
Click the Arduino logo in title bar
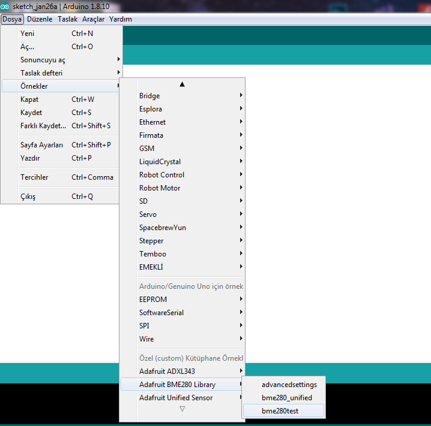(x=5, y=7)
